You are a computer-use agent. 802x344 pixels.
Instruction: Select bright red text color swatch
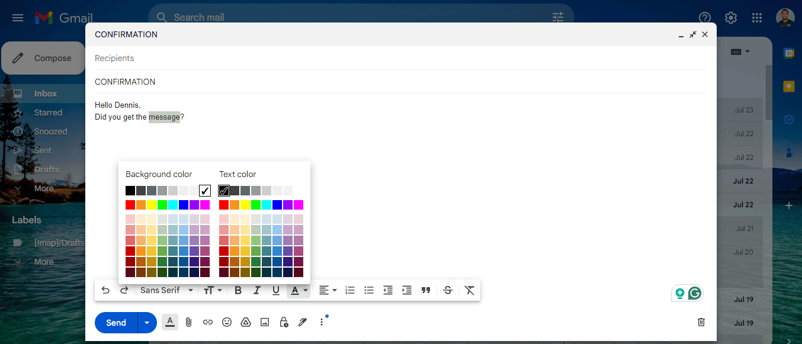pyautogui.click(x=224, y=205)
